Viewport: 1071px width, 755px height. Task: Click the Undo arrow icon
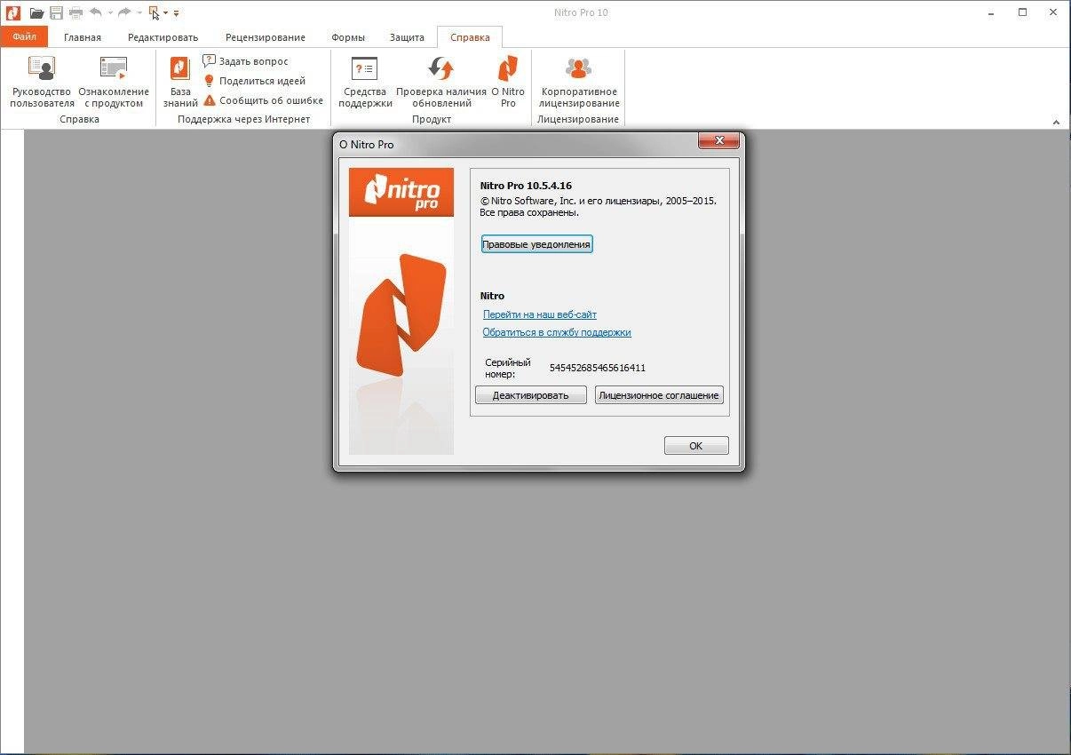[96, 12]
